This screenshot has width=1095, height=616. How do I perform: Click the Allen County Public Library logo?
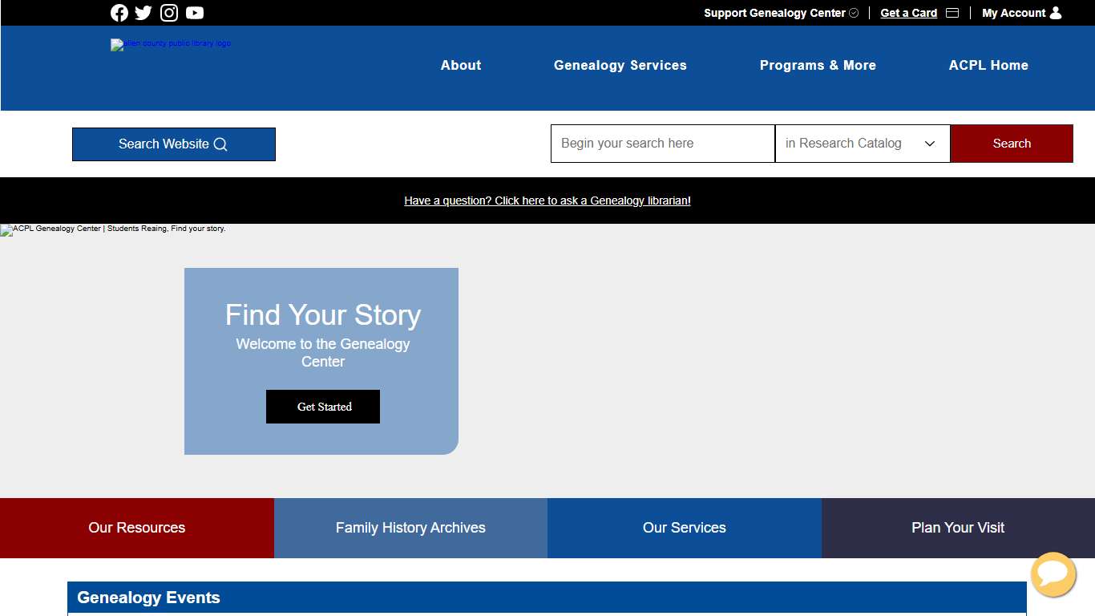tap(171, 45)
